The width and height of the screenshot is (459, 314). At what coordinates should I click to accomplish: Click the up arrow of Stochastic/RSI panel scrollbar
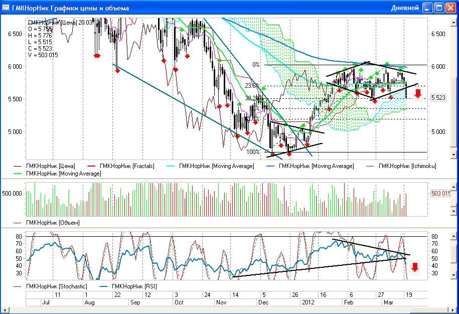454,235
